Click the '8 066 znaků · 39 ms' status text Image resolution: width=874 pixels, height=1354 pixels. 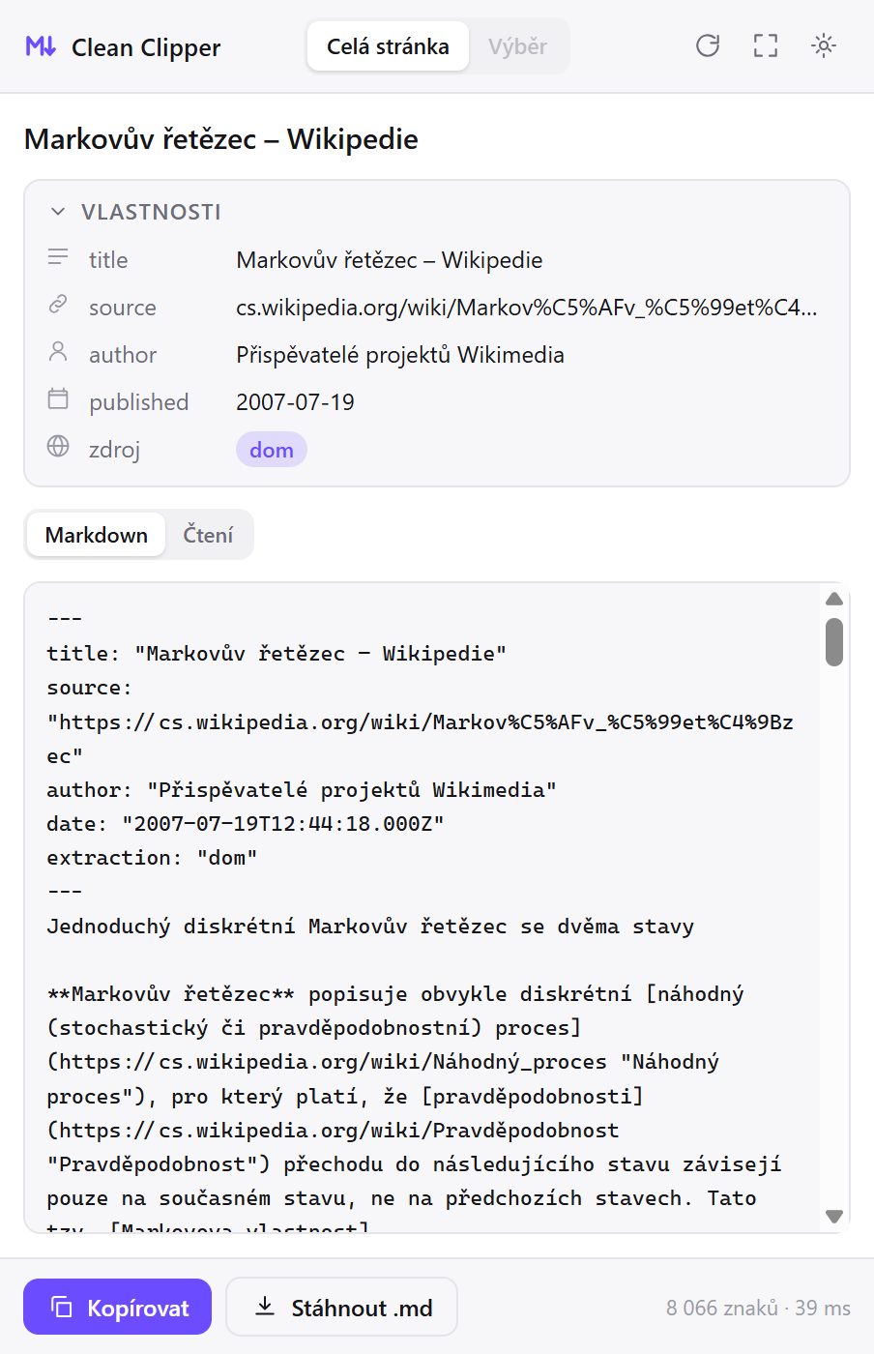758,1308
